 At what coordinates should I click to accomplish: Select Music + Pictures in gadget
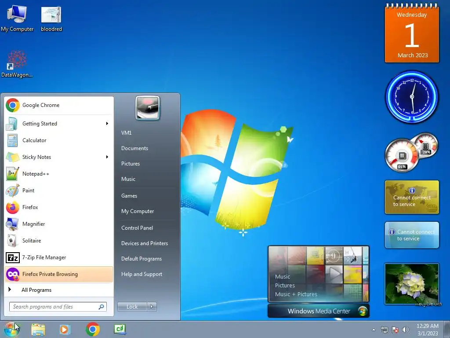[x=296, y=294]
